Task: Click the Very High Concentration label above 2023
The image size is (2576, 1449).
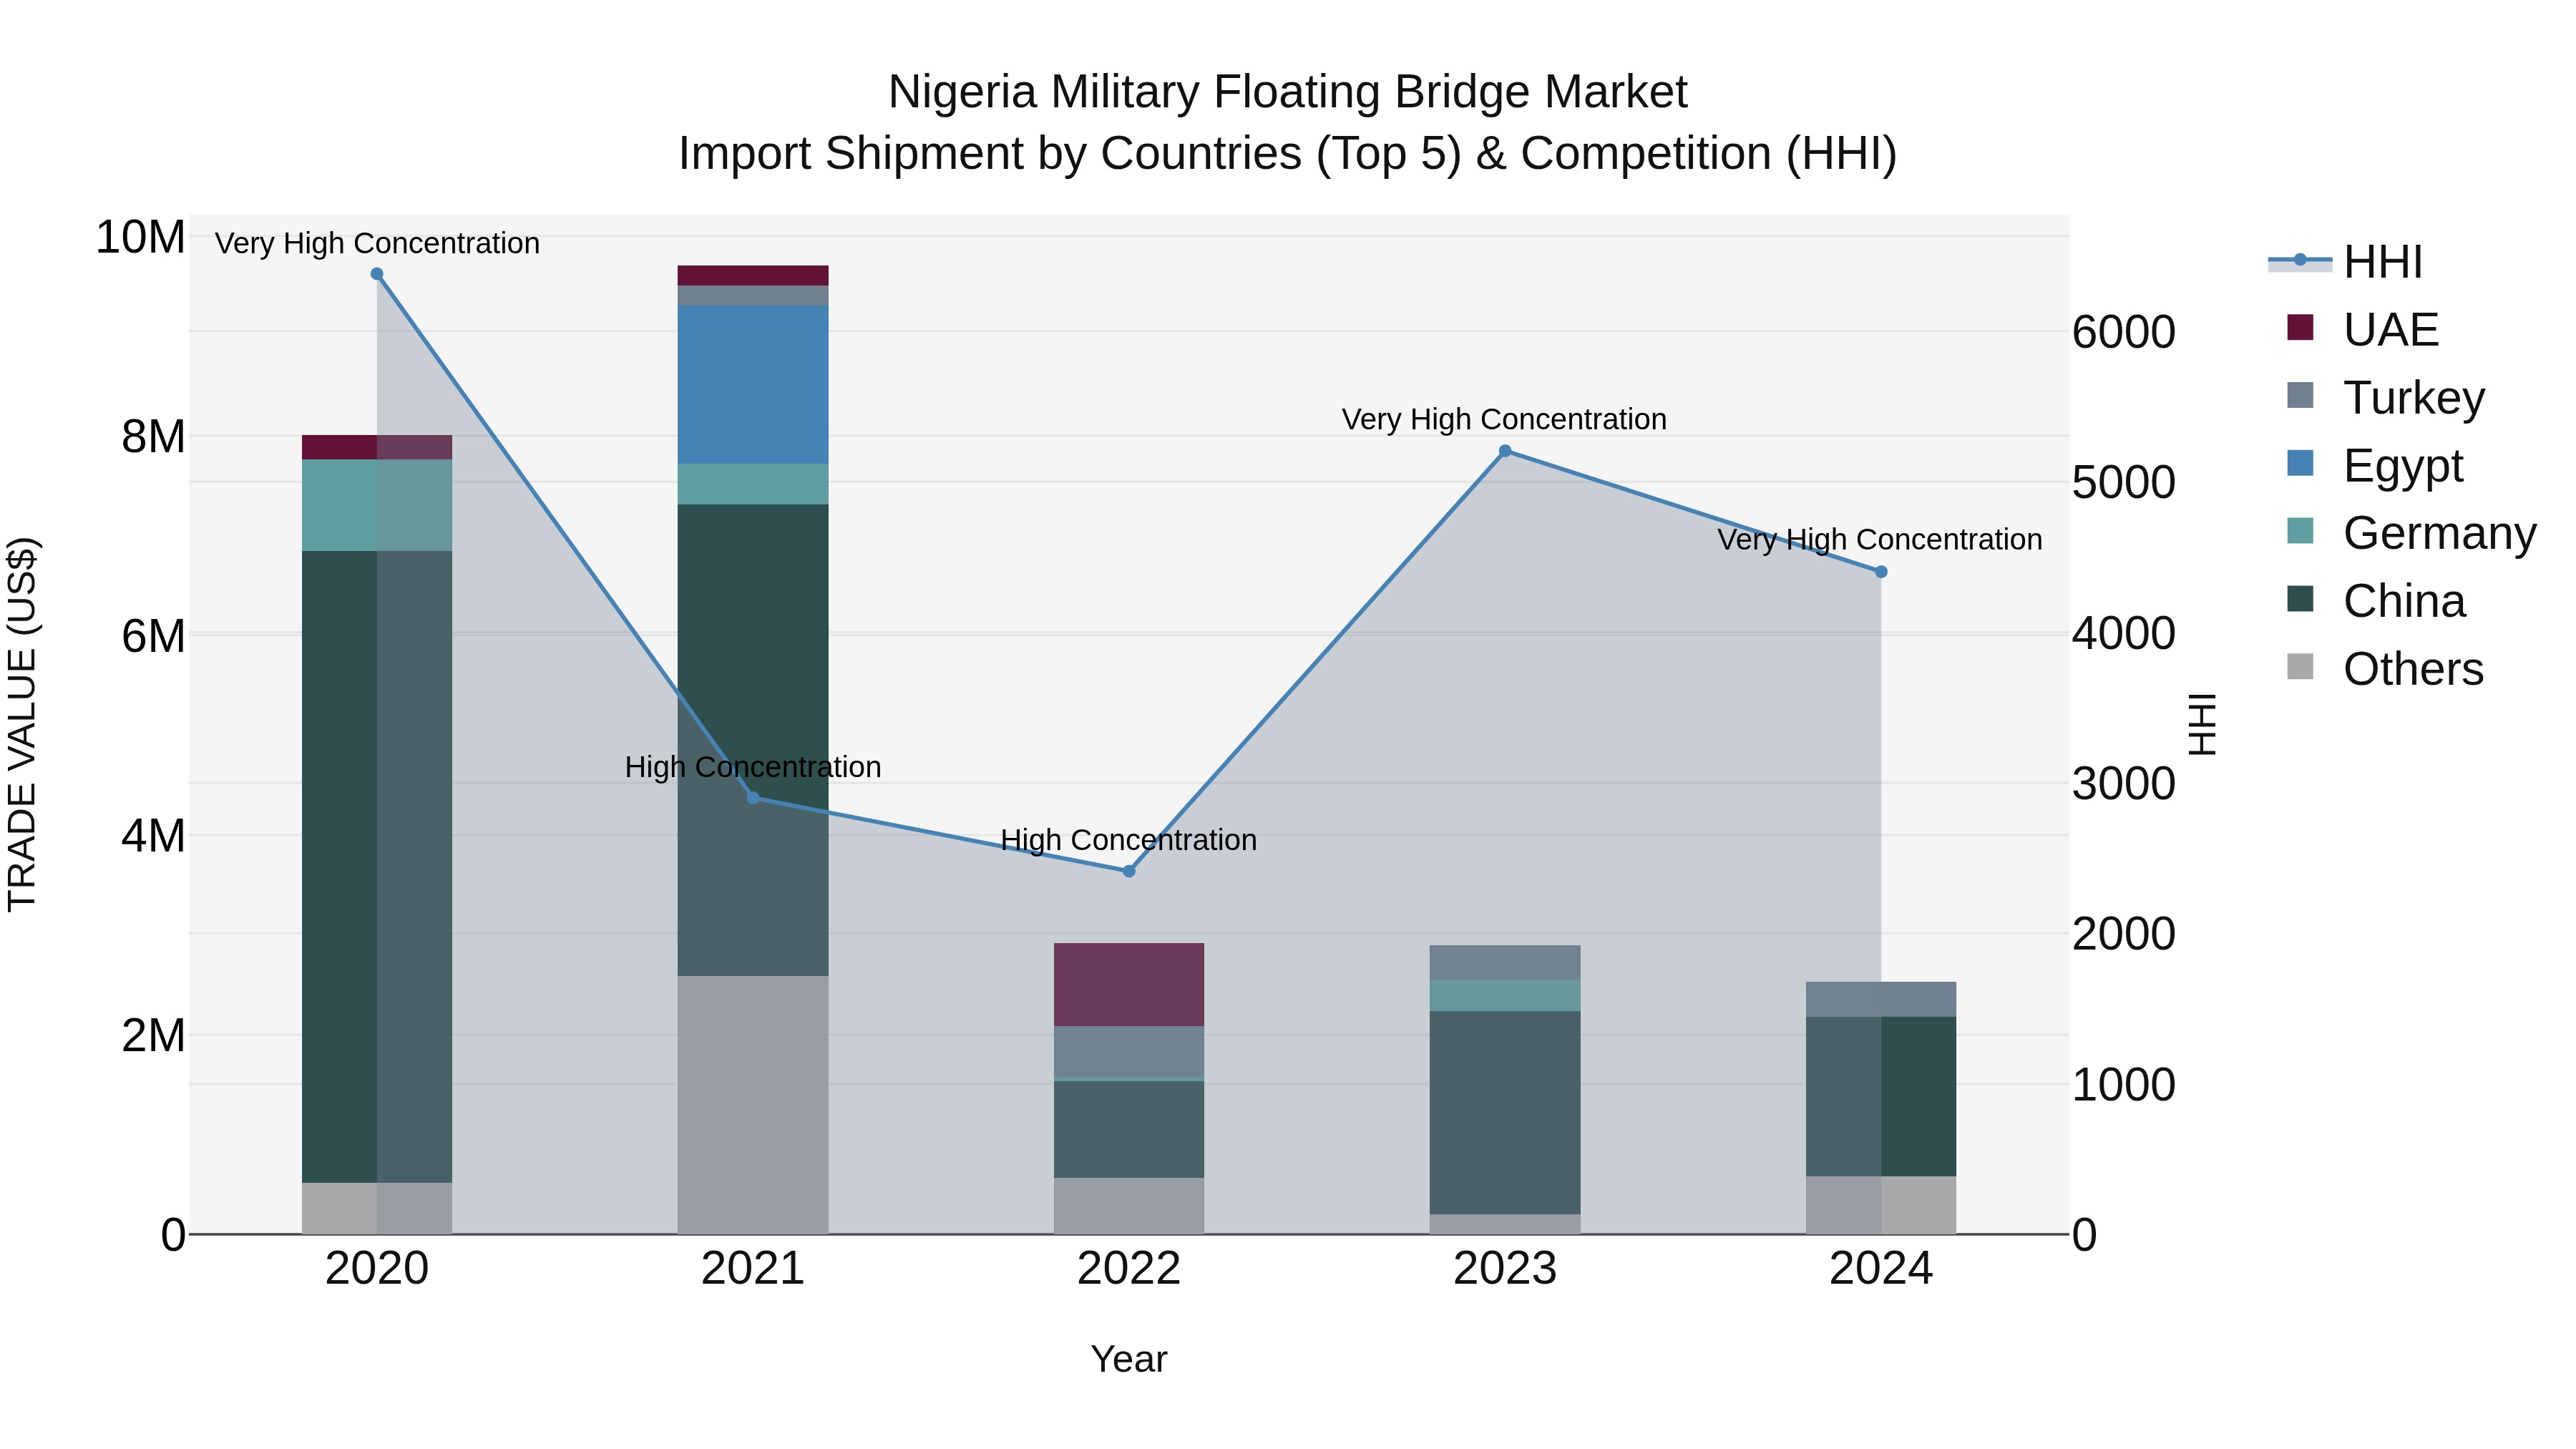Action: tap(1504, 419)
